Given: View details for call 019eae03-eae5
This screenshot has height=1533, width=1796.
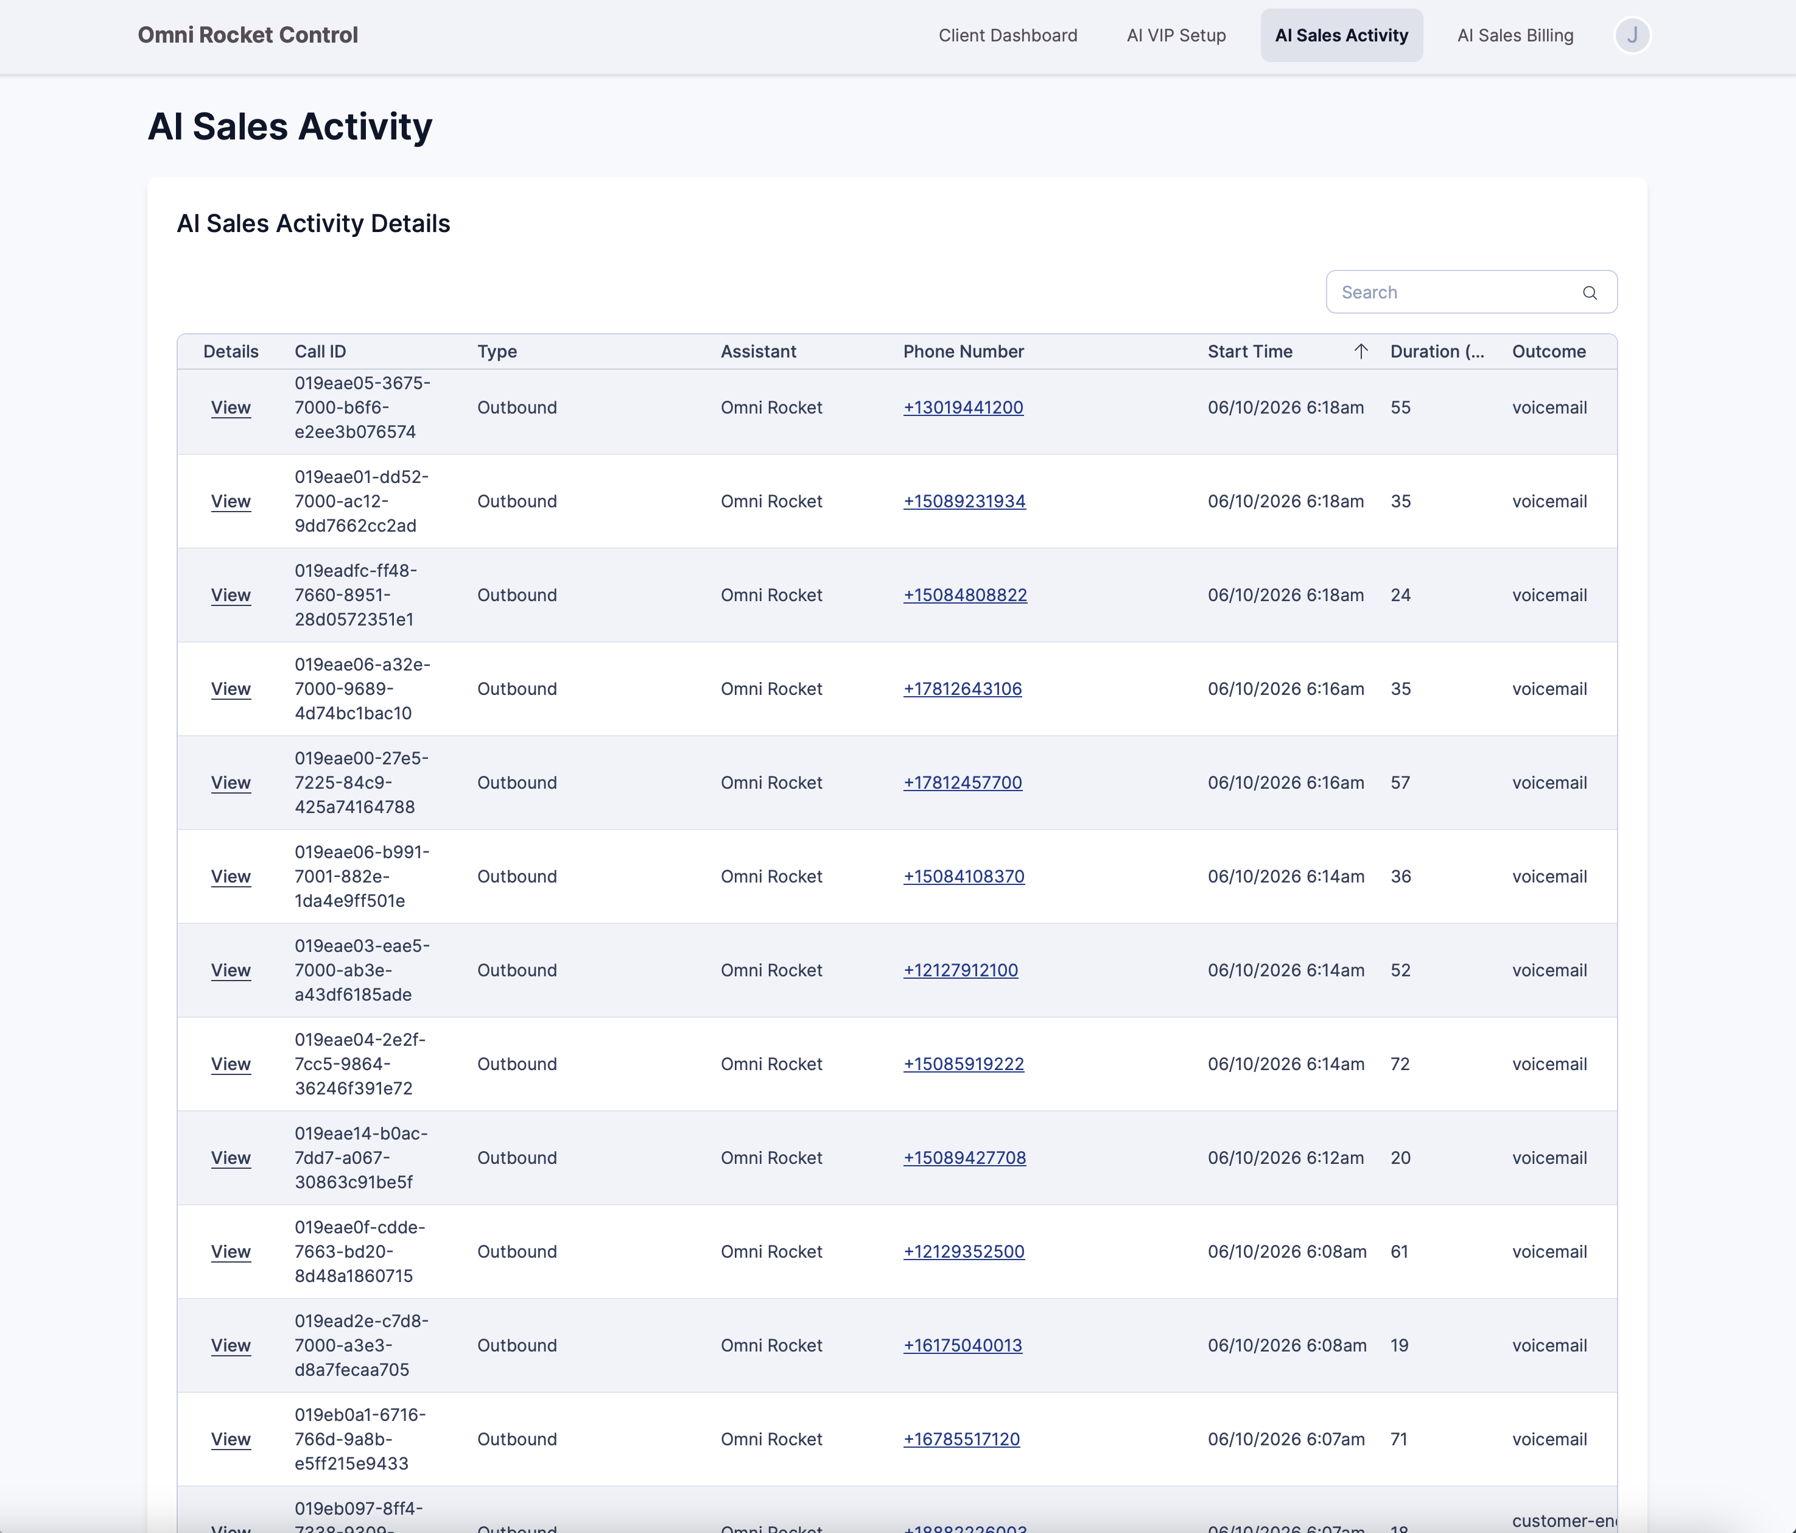Looking at the screenshot, I should (x=231, y=970).
